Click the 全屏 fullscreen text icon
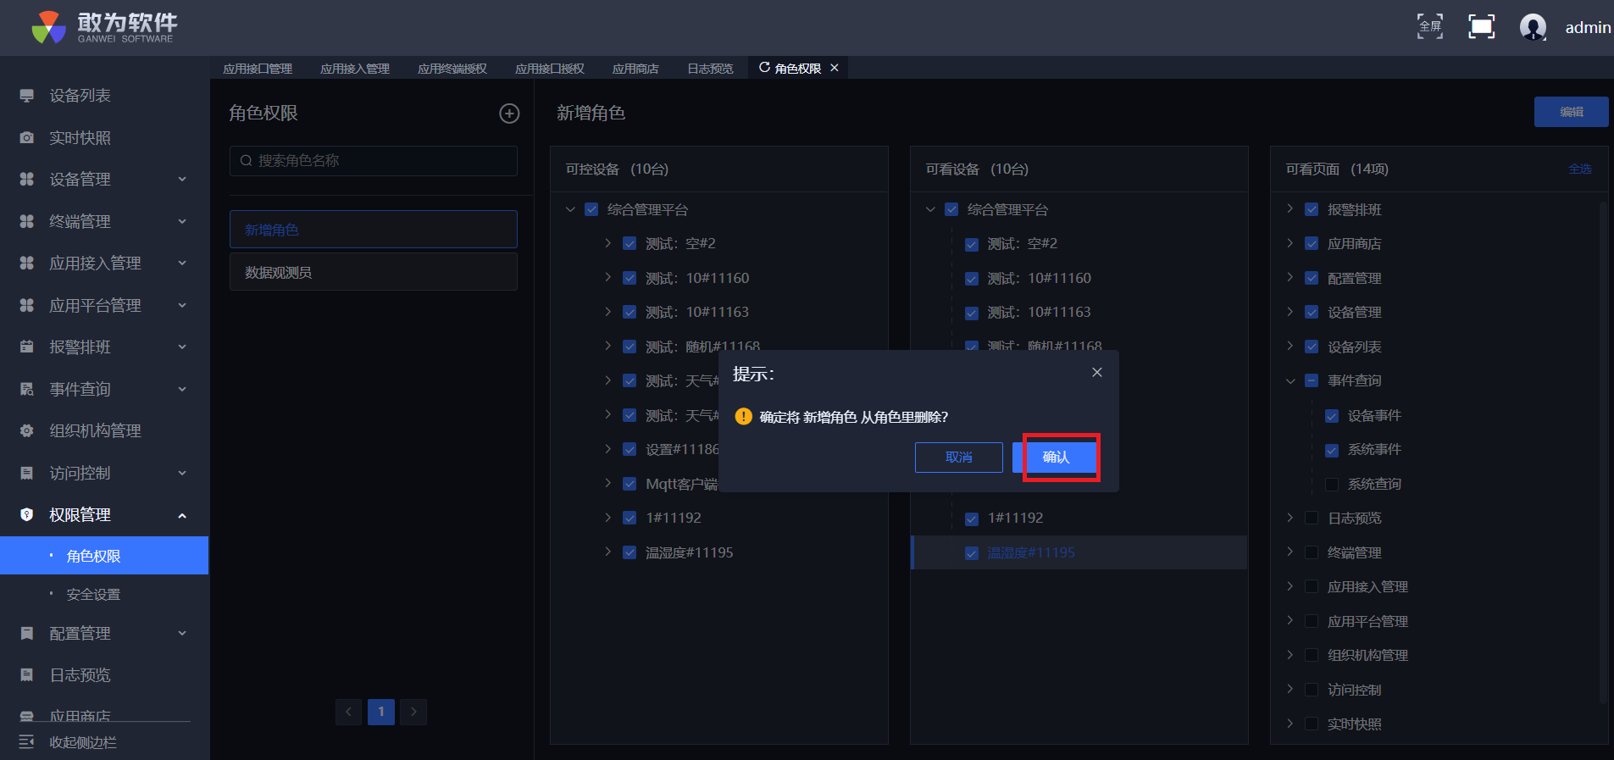The image size is (1614, 760). (1430, 26)
